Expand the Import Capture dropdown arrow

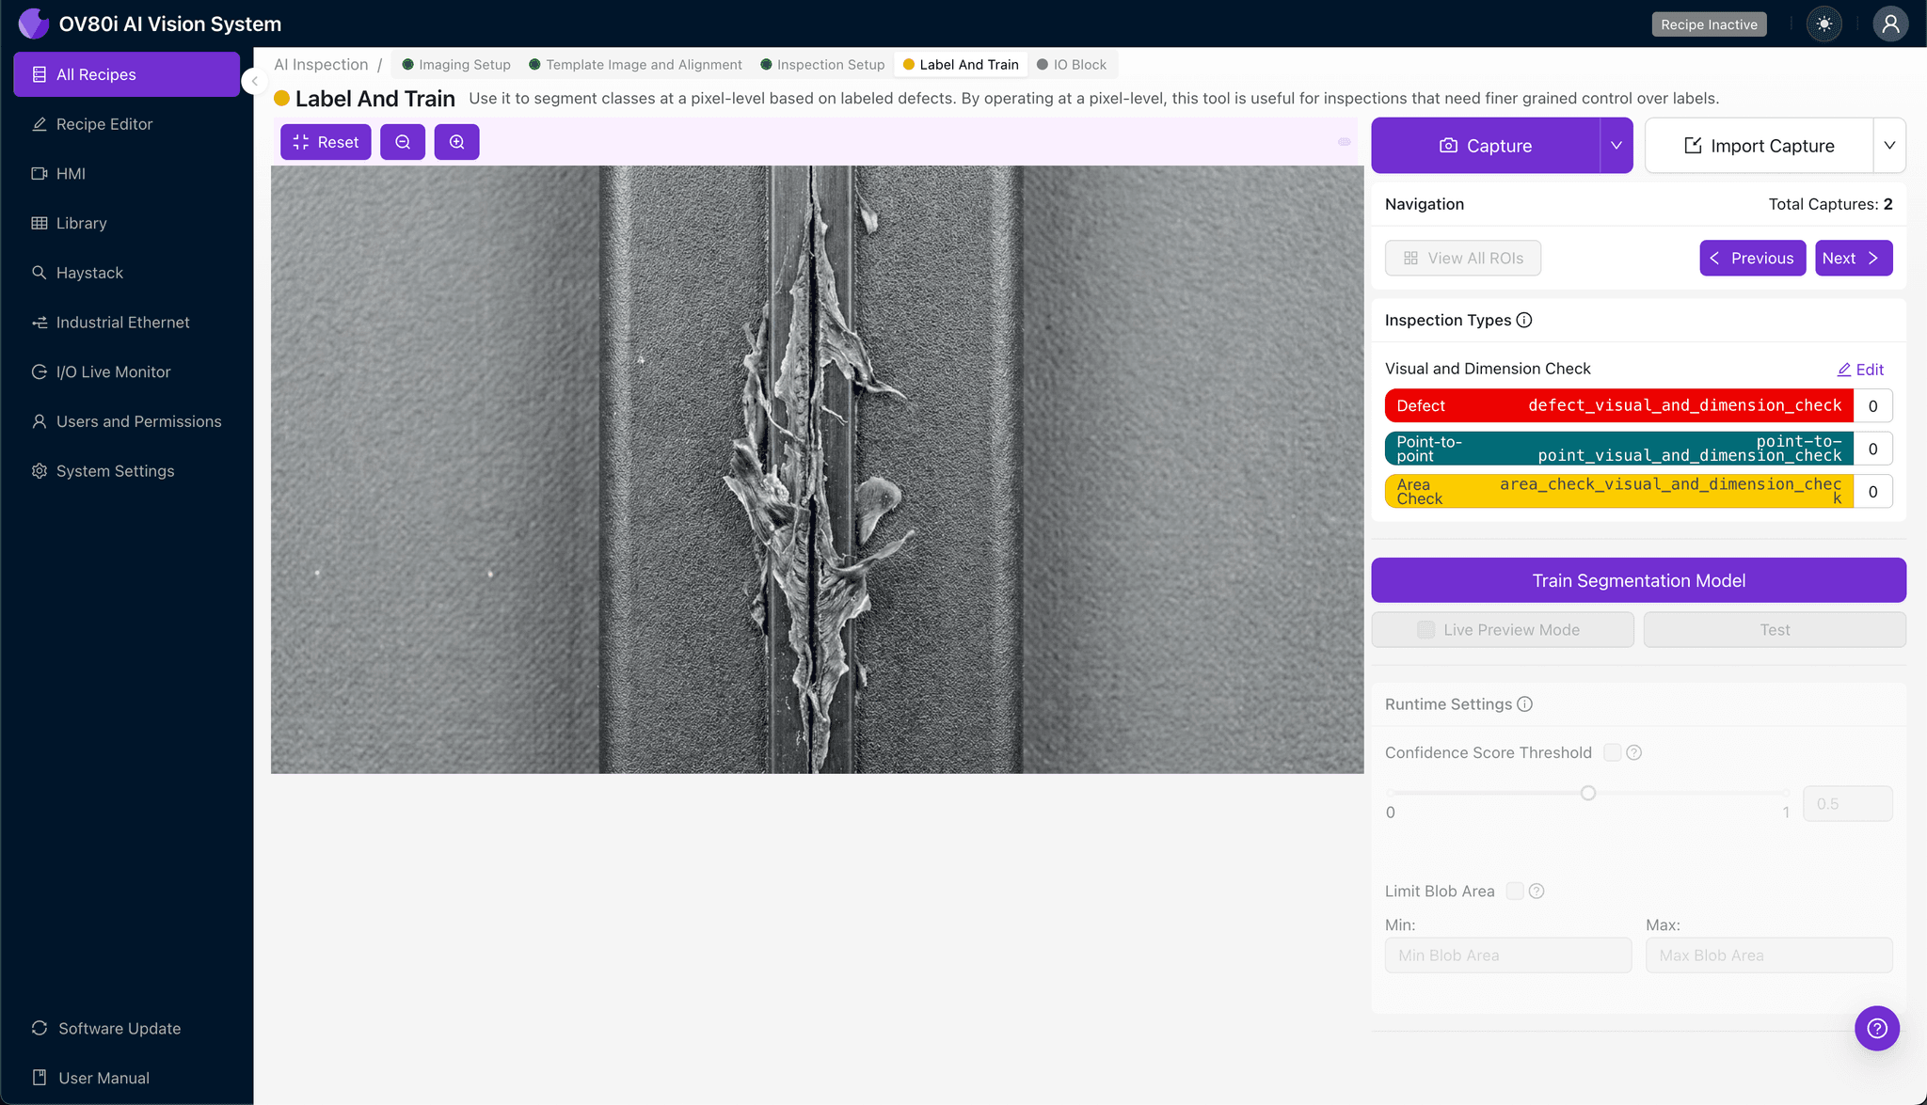click(1889, 146)
